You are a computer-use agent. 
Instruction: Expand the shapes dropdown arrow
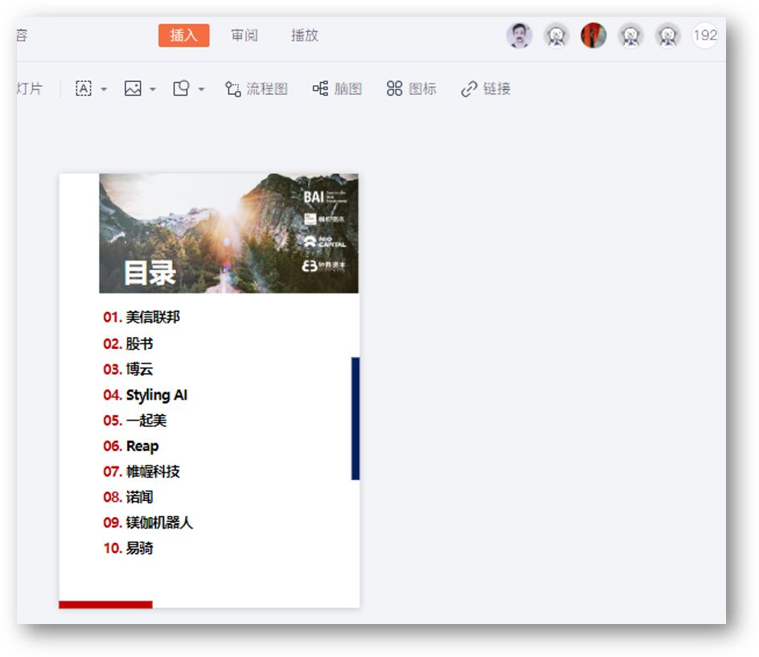201,89
